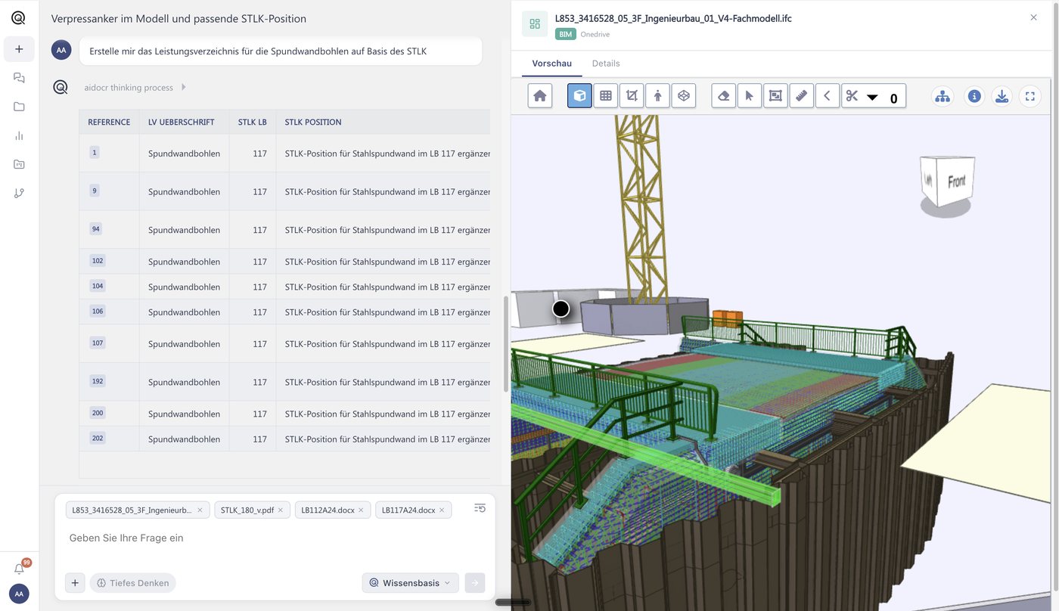
Task: Open the folder icon in sidebar
Action: pyautogui.click(x=19, y=107)
